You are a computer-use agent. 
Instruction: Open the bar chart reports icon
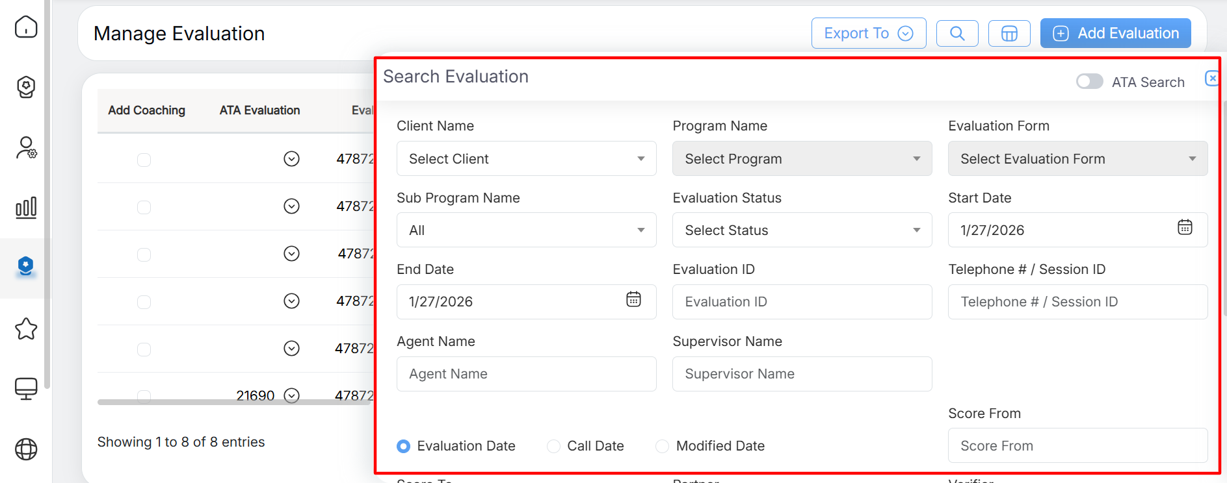(26, 208)
